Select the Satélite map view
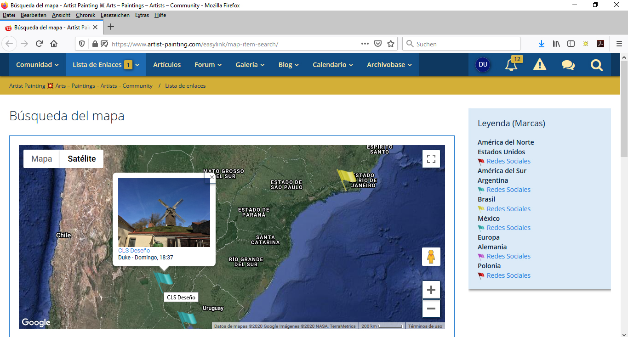This screenshot has height=337, width=628. (82, 159)
